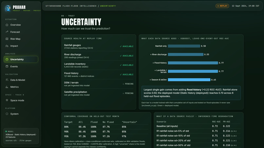The image size is (264, 148).
Task: Click the Forecast trend icon
Action: (x=7, y=32)
